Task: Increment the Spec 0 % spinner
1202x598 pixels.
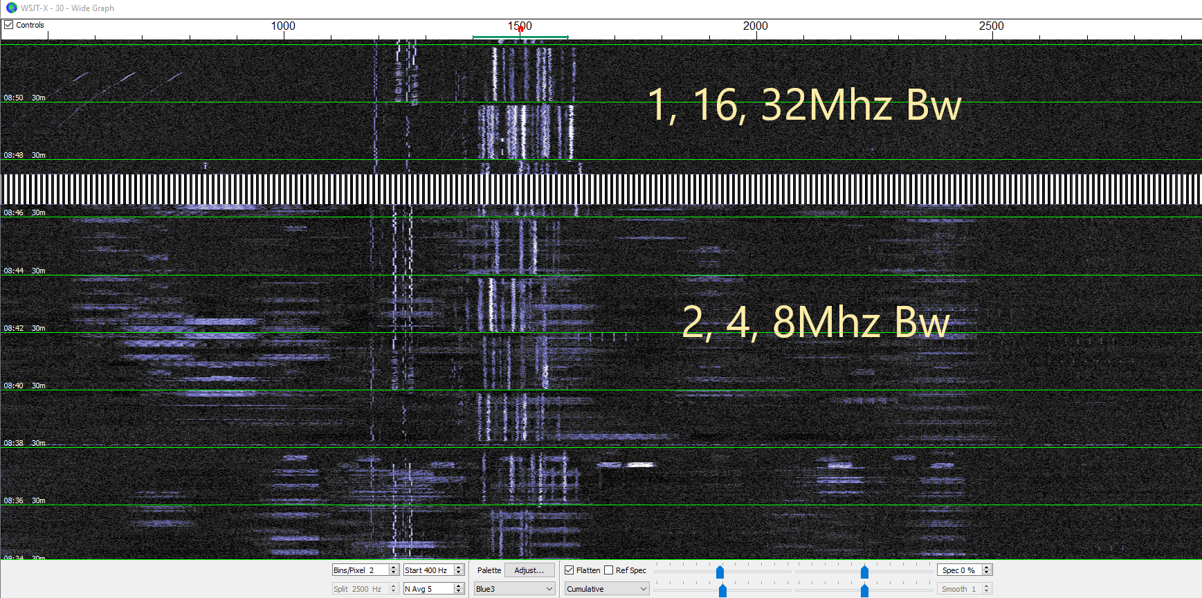Action: click(x=987, y=567)
